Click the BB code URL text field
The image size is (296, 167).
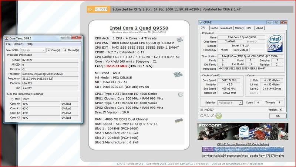[x=244, y=156]
